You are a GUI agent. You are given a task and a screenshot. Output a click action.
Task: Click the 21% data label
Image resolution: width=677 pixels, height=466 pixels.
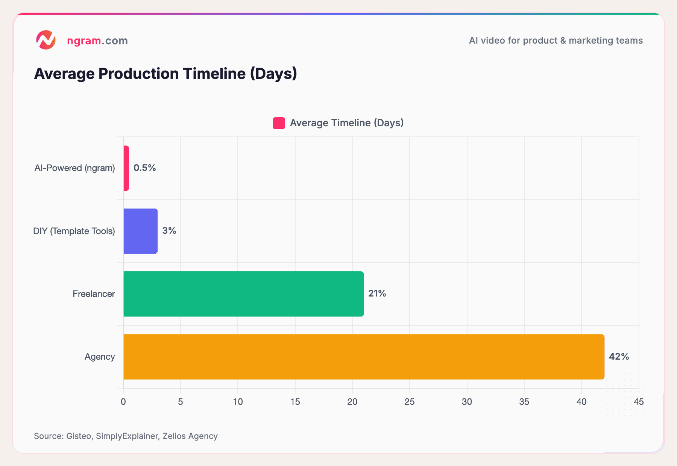point(377,294)
